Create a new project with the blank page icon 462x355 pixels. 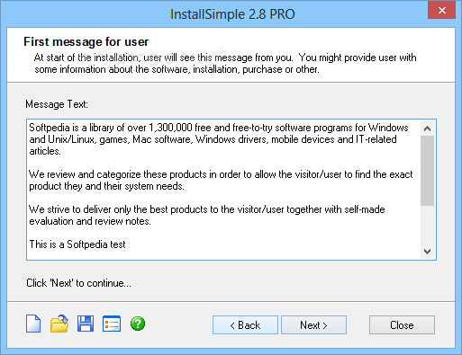click(33, 324)
